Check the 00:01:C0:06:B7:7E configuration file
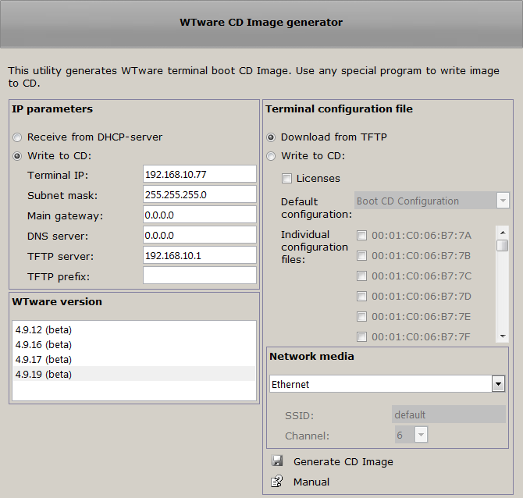The image size is (523, 498). [x=361, y=317]
